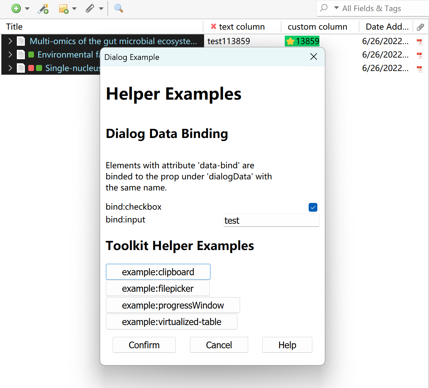Click the bind:input text field
This screenshot has height=388, width=429.
[271, 220]
